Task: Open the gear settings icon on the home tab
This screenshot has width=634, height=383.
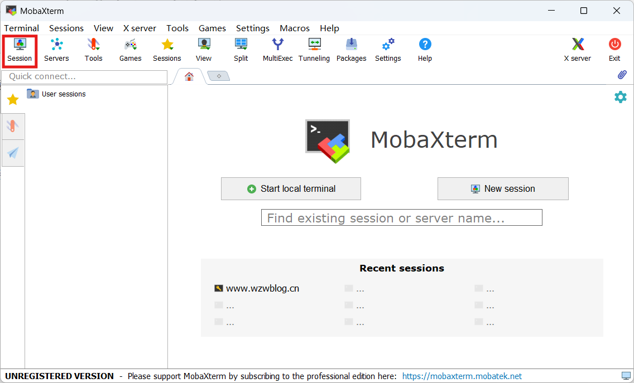Action: [x=620, y=97]
